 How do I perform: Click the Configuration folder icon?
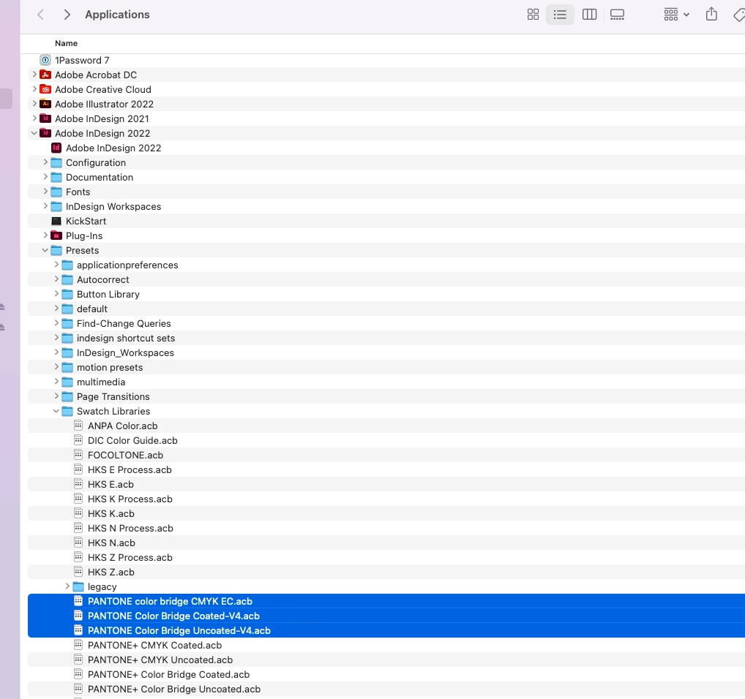[x=56, y=162]
